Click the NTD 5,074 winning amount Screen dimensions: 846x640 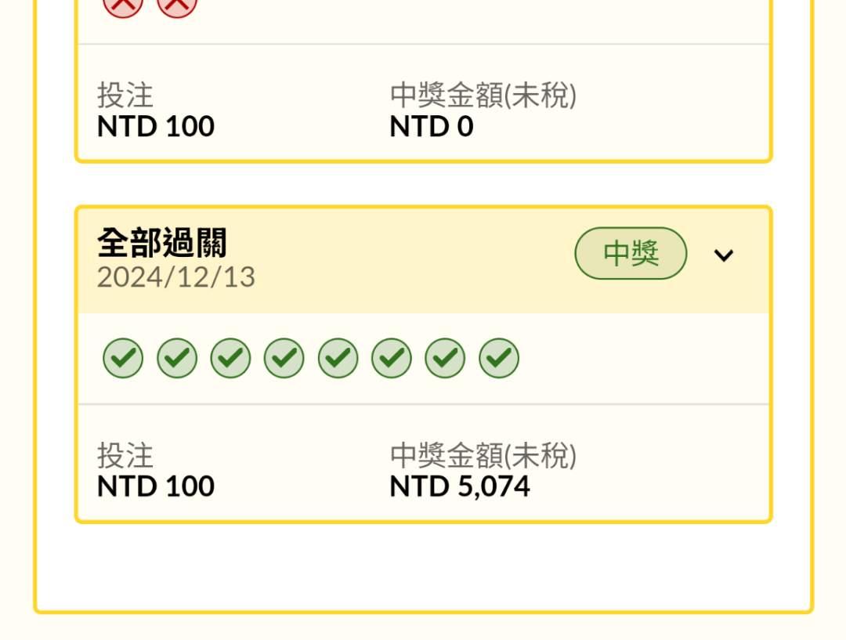click(460, 486)
